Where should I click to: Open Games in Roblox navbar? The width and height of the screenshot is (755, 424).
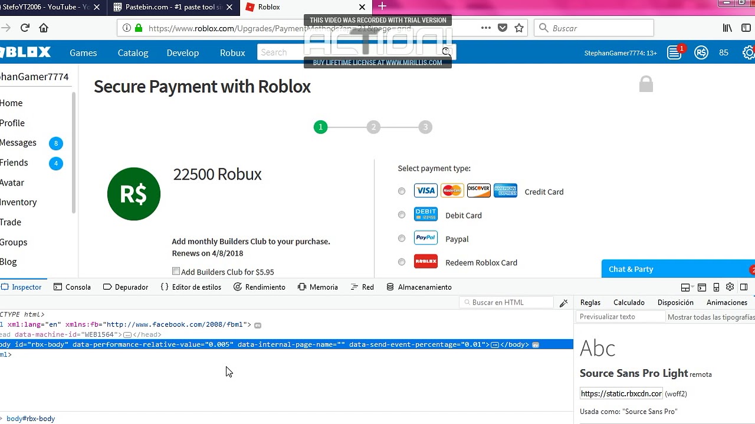coord(83,52)
